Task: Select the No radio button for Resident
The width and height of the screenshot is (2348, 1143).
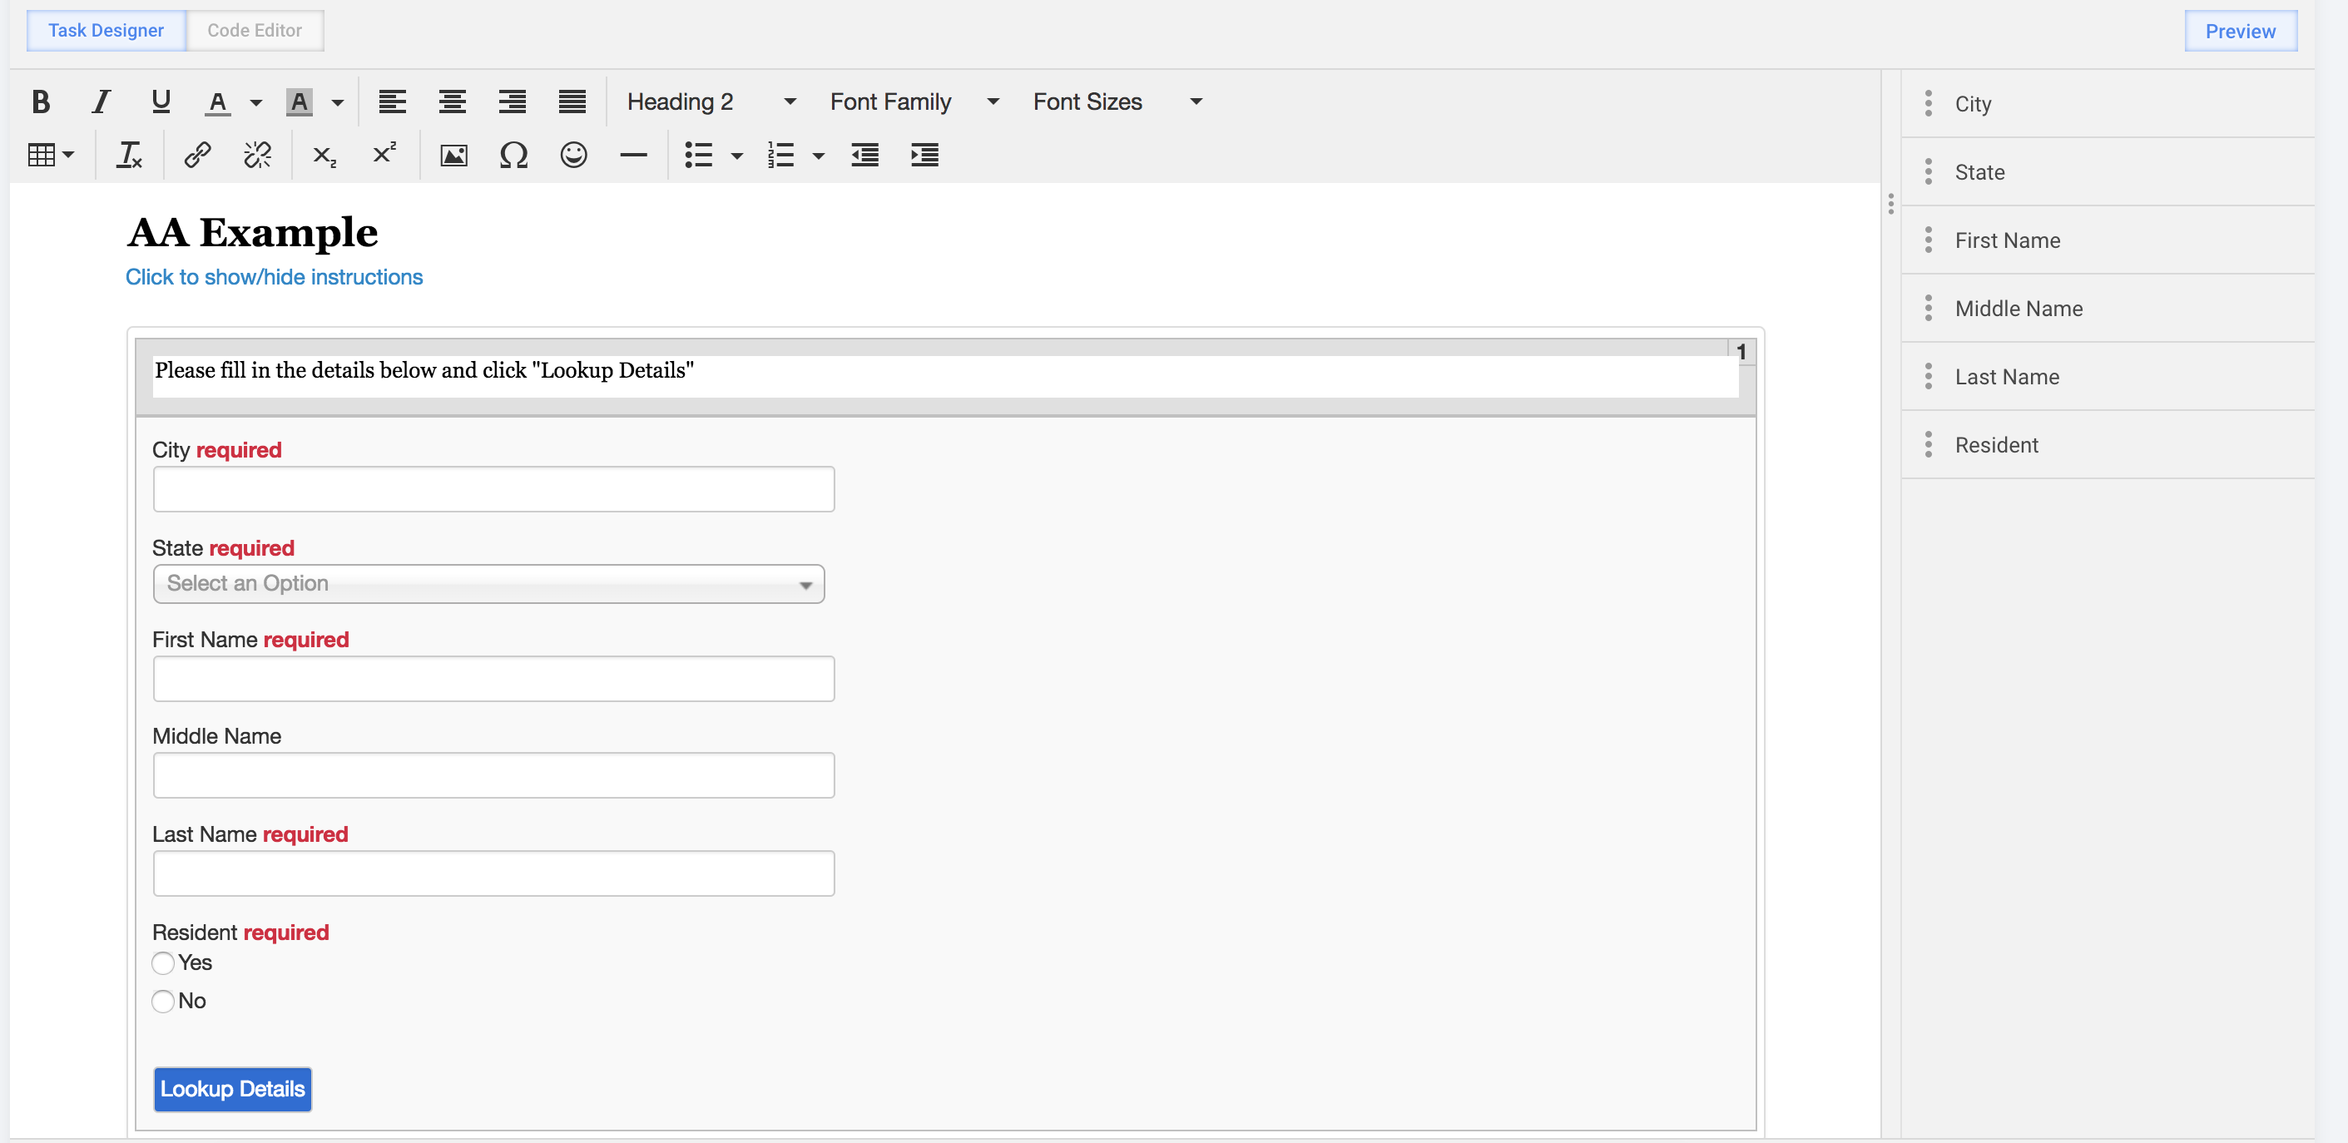Action: click(x=163, y=1002)
